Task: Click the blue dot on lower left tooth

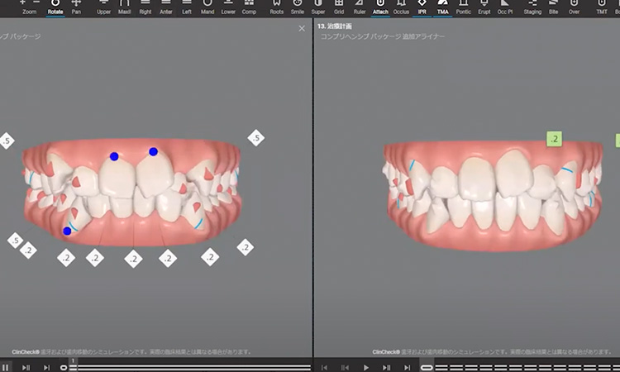Action: click(67, 231)
